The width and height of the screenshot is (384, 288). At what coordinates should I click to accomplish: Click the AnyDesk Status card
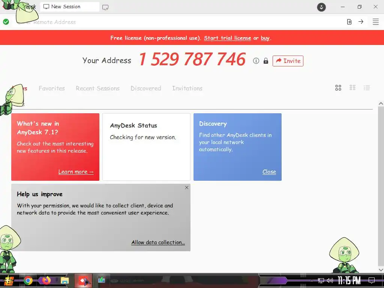[x=147, y=147]
